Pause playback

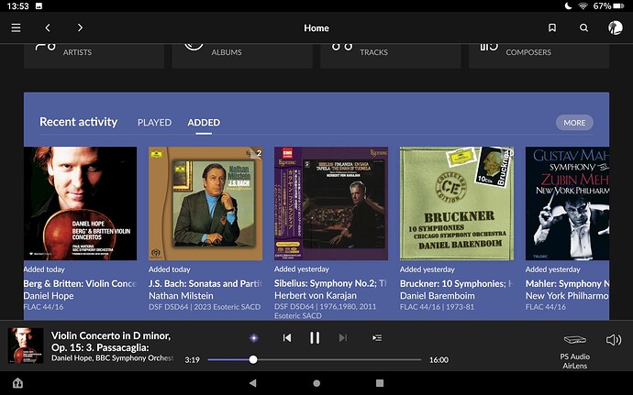[x=315, y=337]
